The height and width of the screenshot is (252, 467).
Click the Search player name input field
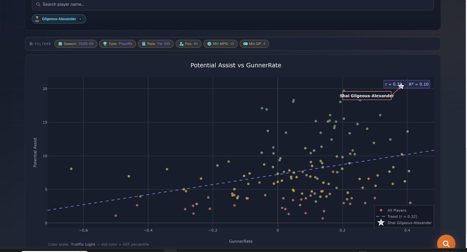tap(233, 4)
